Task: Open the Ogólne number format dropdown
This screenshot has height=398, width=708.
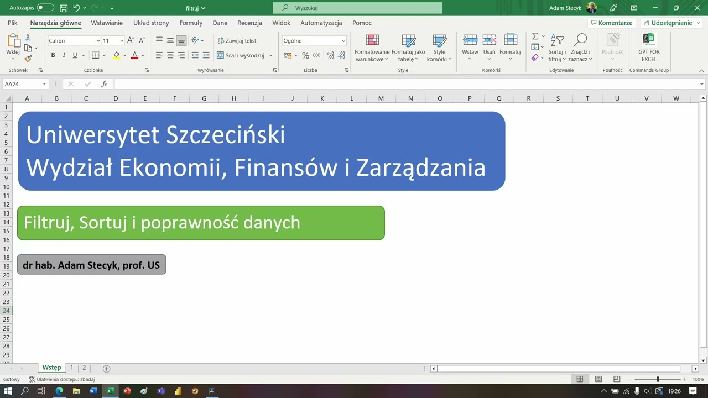Action: coord(343,41)
